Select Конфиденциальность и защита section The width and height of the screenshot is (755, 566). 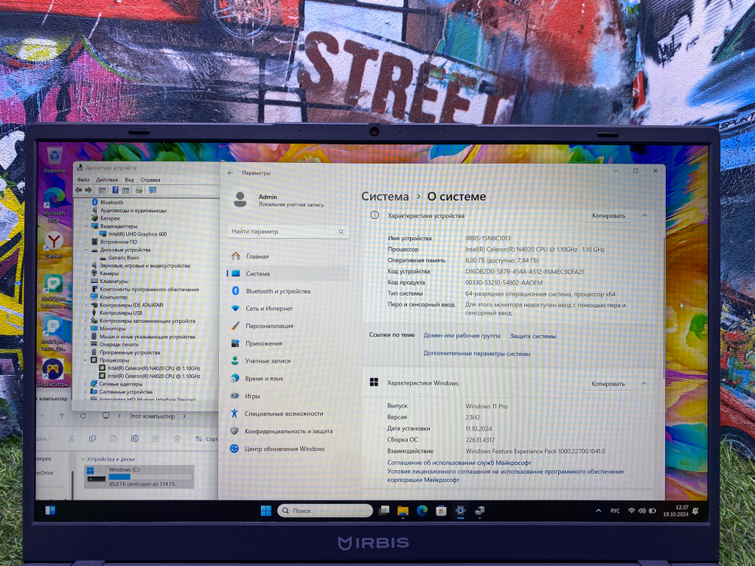click(289, 430)
